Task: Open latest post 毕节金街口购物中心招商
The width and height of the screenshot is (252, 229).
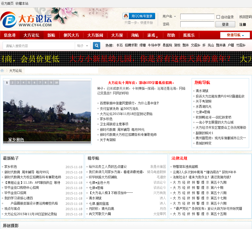Action: (x=22, y=188)
